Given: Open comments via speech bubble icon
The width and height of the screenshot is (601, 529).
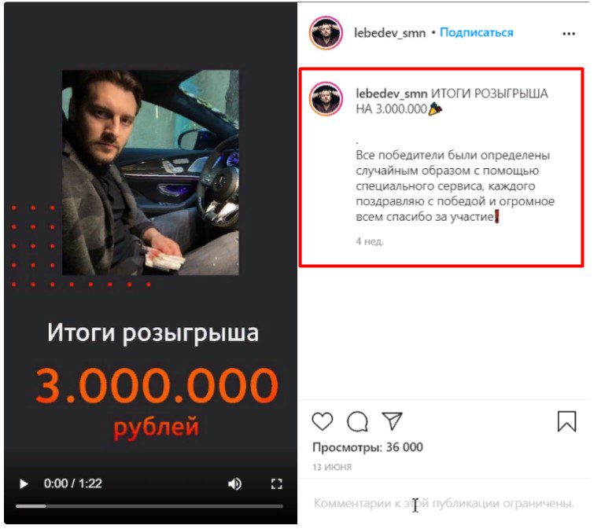Looking at the screenshot, I should point(357,421).
